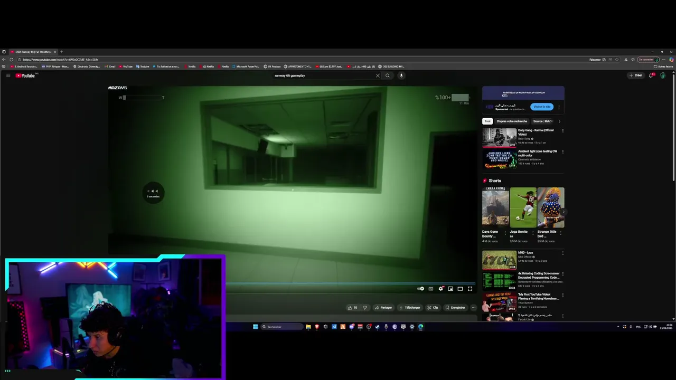Open Microsoft PowerPoint bookmark
This screenshot has width=676, height=380.
(246, 66)
